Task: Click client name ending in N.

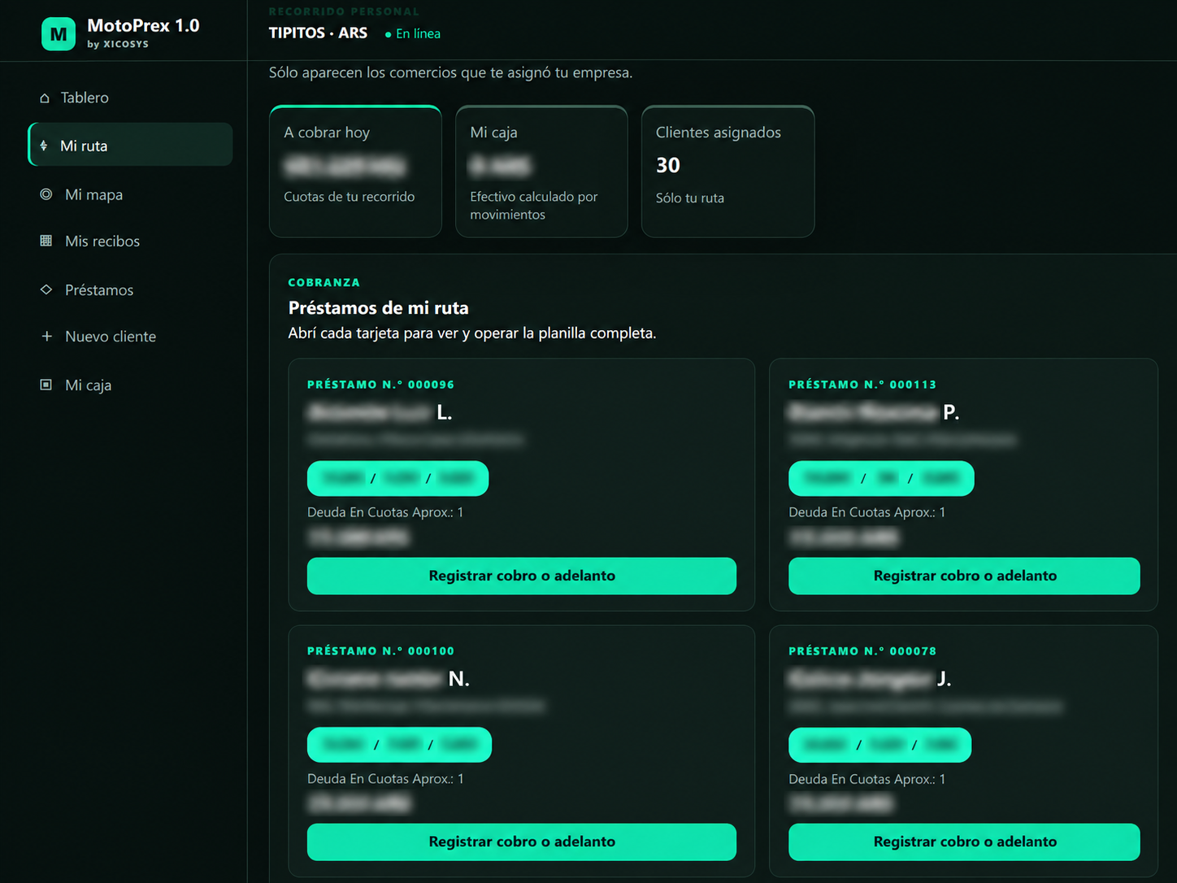Action: tap(389, 678)
